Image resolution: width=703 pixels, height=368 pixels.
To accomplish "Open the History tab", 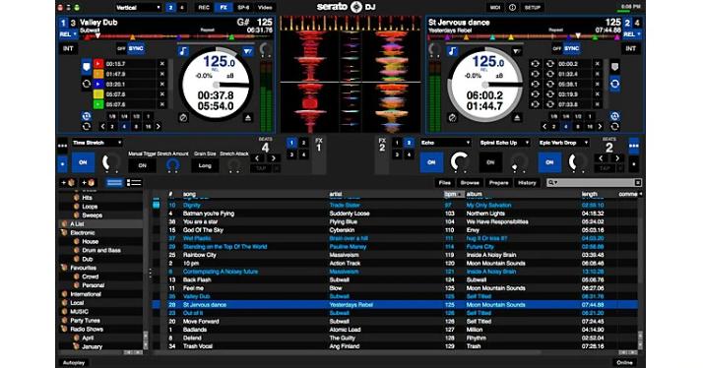I will pos(527,182).
